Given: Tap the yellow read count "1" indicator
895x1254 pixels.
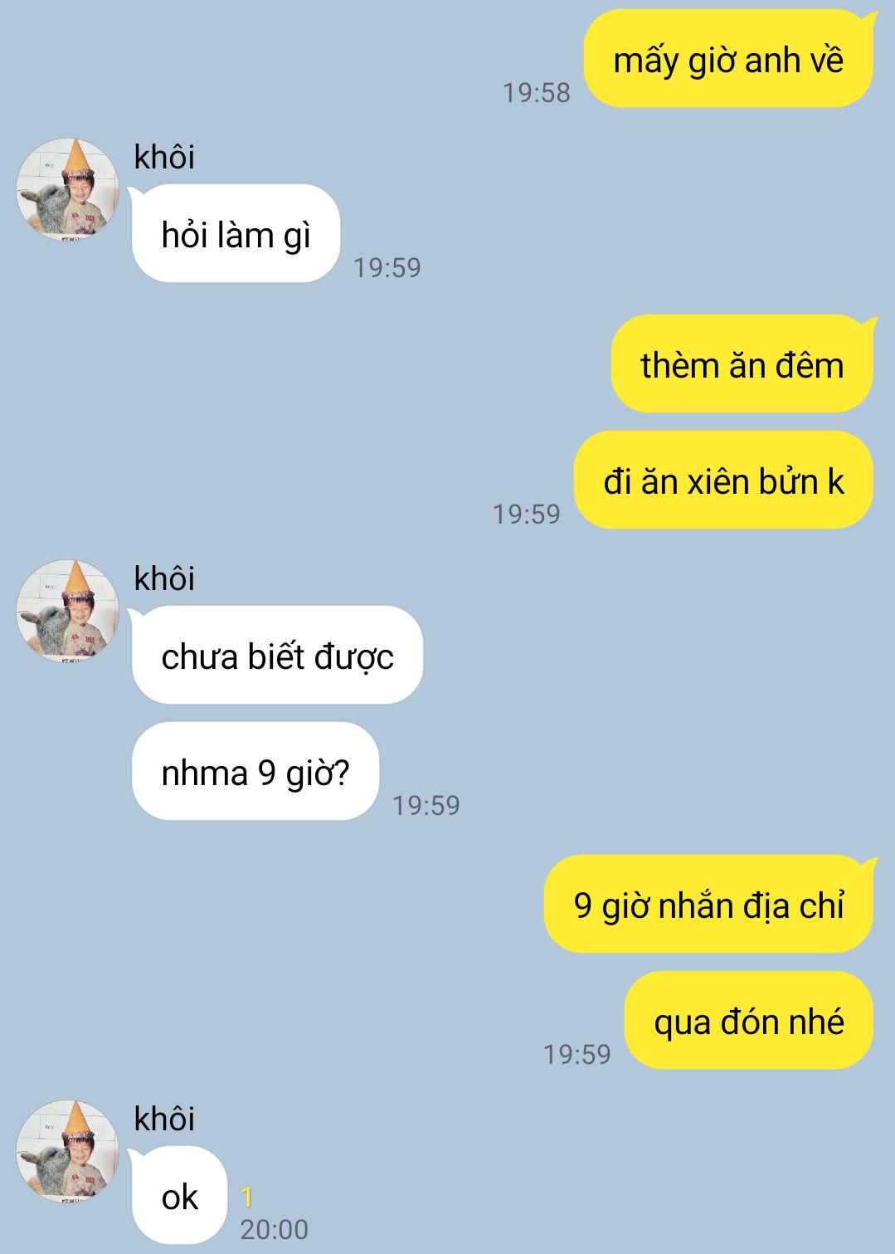Looking at the screenshot, I should tap(246, 1198).
